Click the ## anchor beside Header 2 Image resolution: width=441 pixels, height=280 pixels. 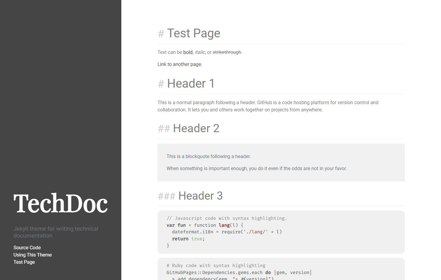[x=164, y=129]
